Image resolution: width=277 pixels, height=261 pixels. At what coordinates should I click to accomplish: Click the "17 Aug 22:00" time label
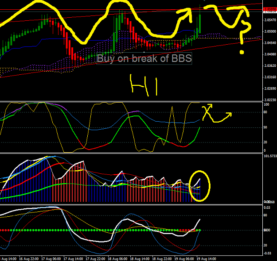pos(95,259)
